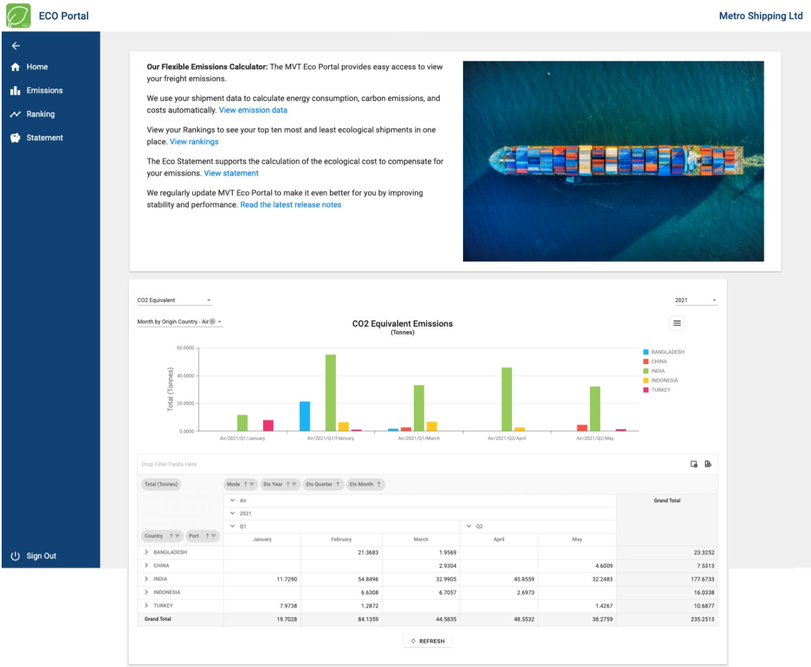Click the Sign Out power icon
Viewport: 811px width, 667px height.
15,556
